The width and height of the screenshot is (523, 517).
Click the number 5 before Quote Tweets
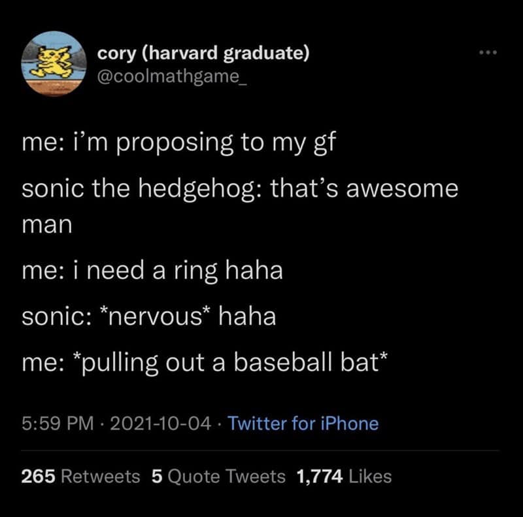click(156, 476)
